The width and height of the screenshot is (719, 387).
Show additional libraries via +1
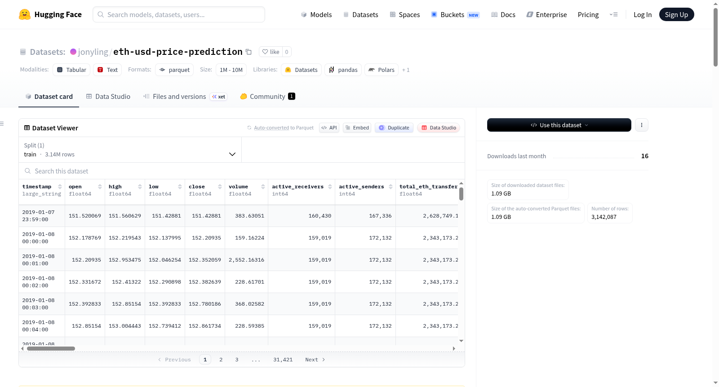click(406, 70)
